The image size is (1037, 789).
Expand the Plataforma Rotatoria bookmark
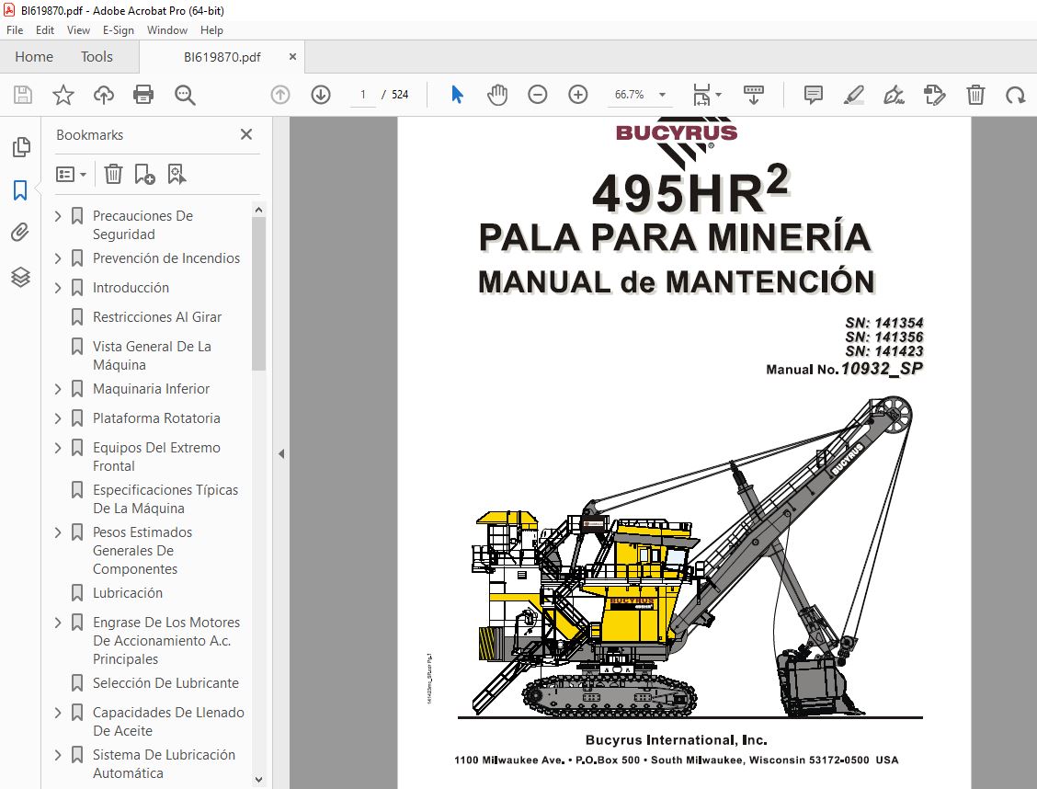58,418
